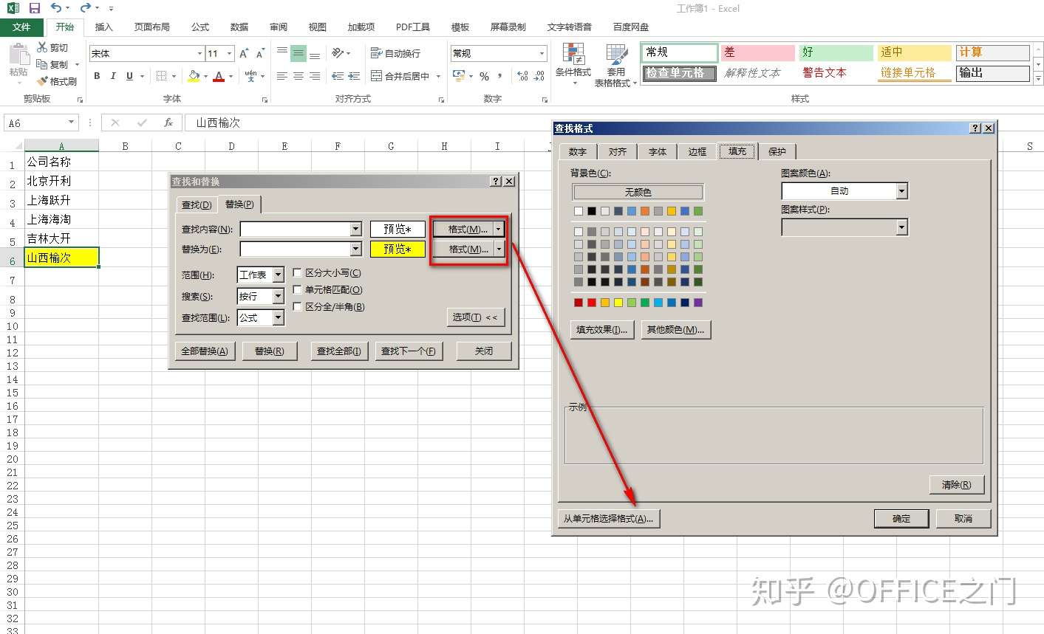Viewport: 1044px width, 634px height.
Task: Click the Merge and Center (合并后居中) button
Action: [x=400, y=76]
